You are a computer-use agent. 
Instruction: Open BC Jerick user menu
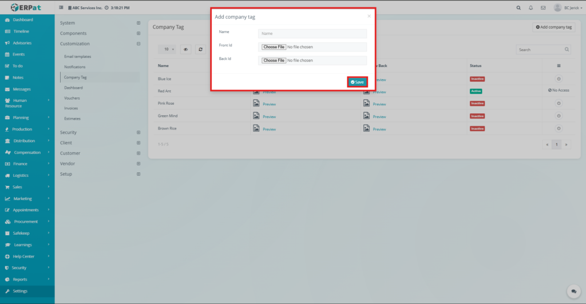point(568,8)
